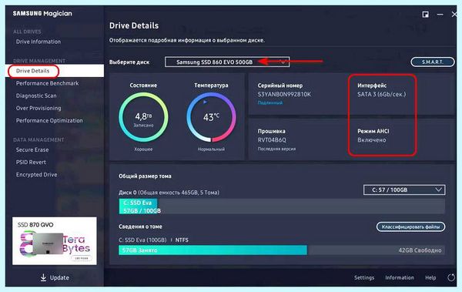
Task: Click serial number S3YANB0N992810K
Action: pyautogui.click(x=284, y=95)
